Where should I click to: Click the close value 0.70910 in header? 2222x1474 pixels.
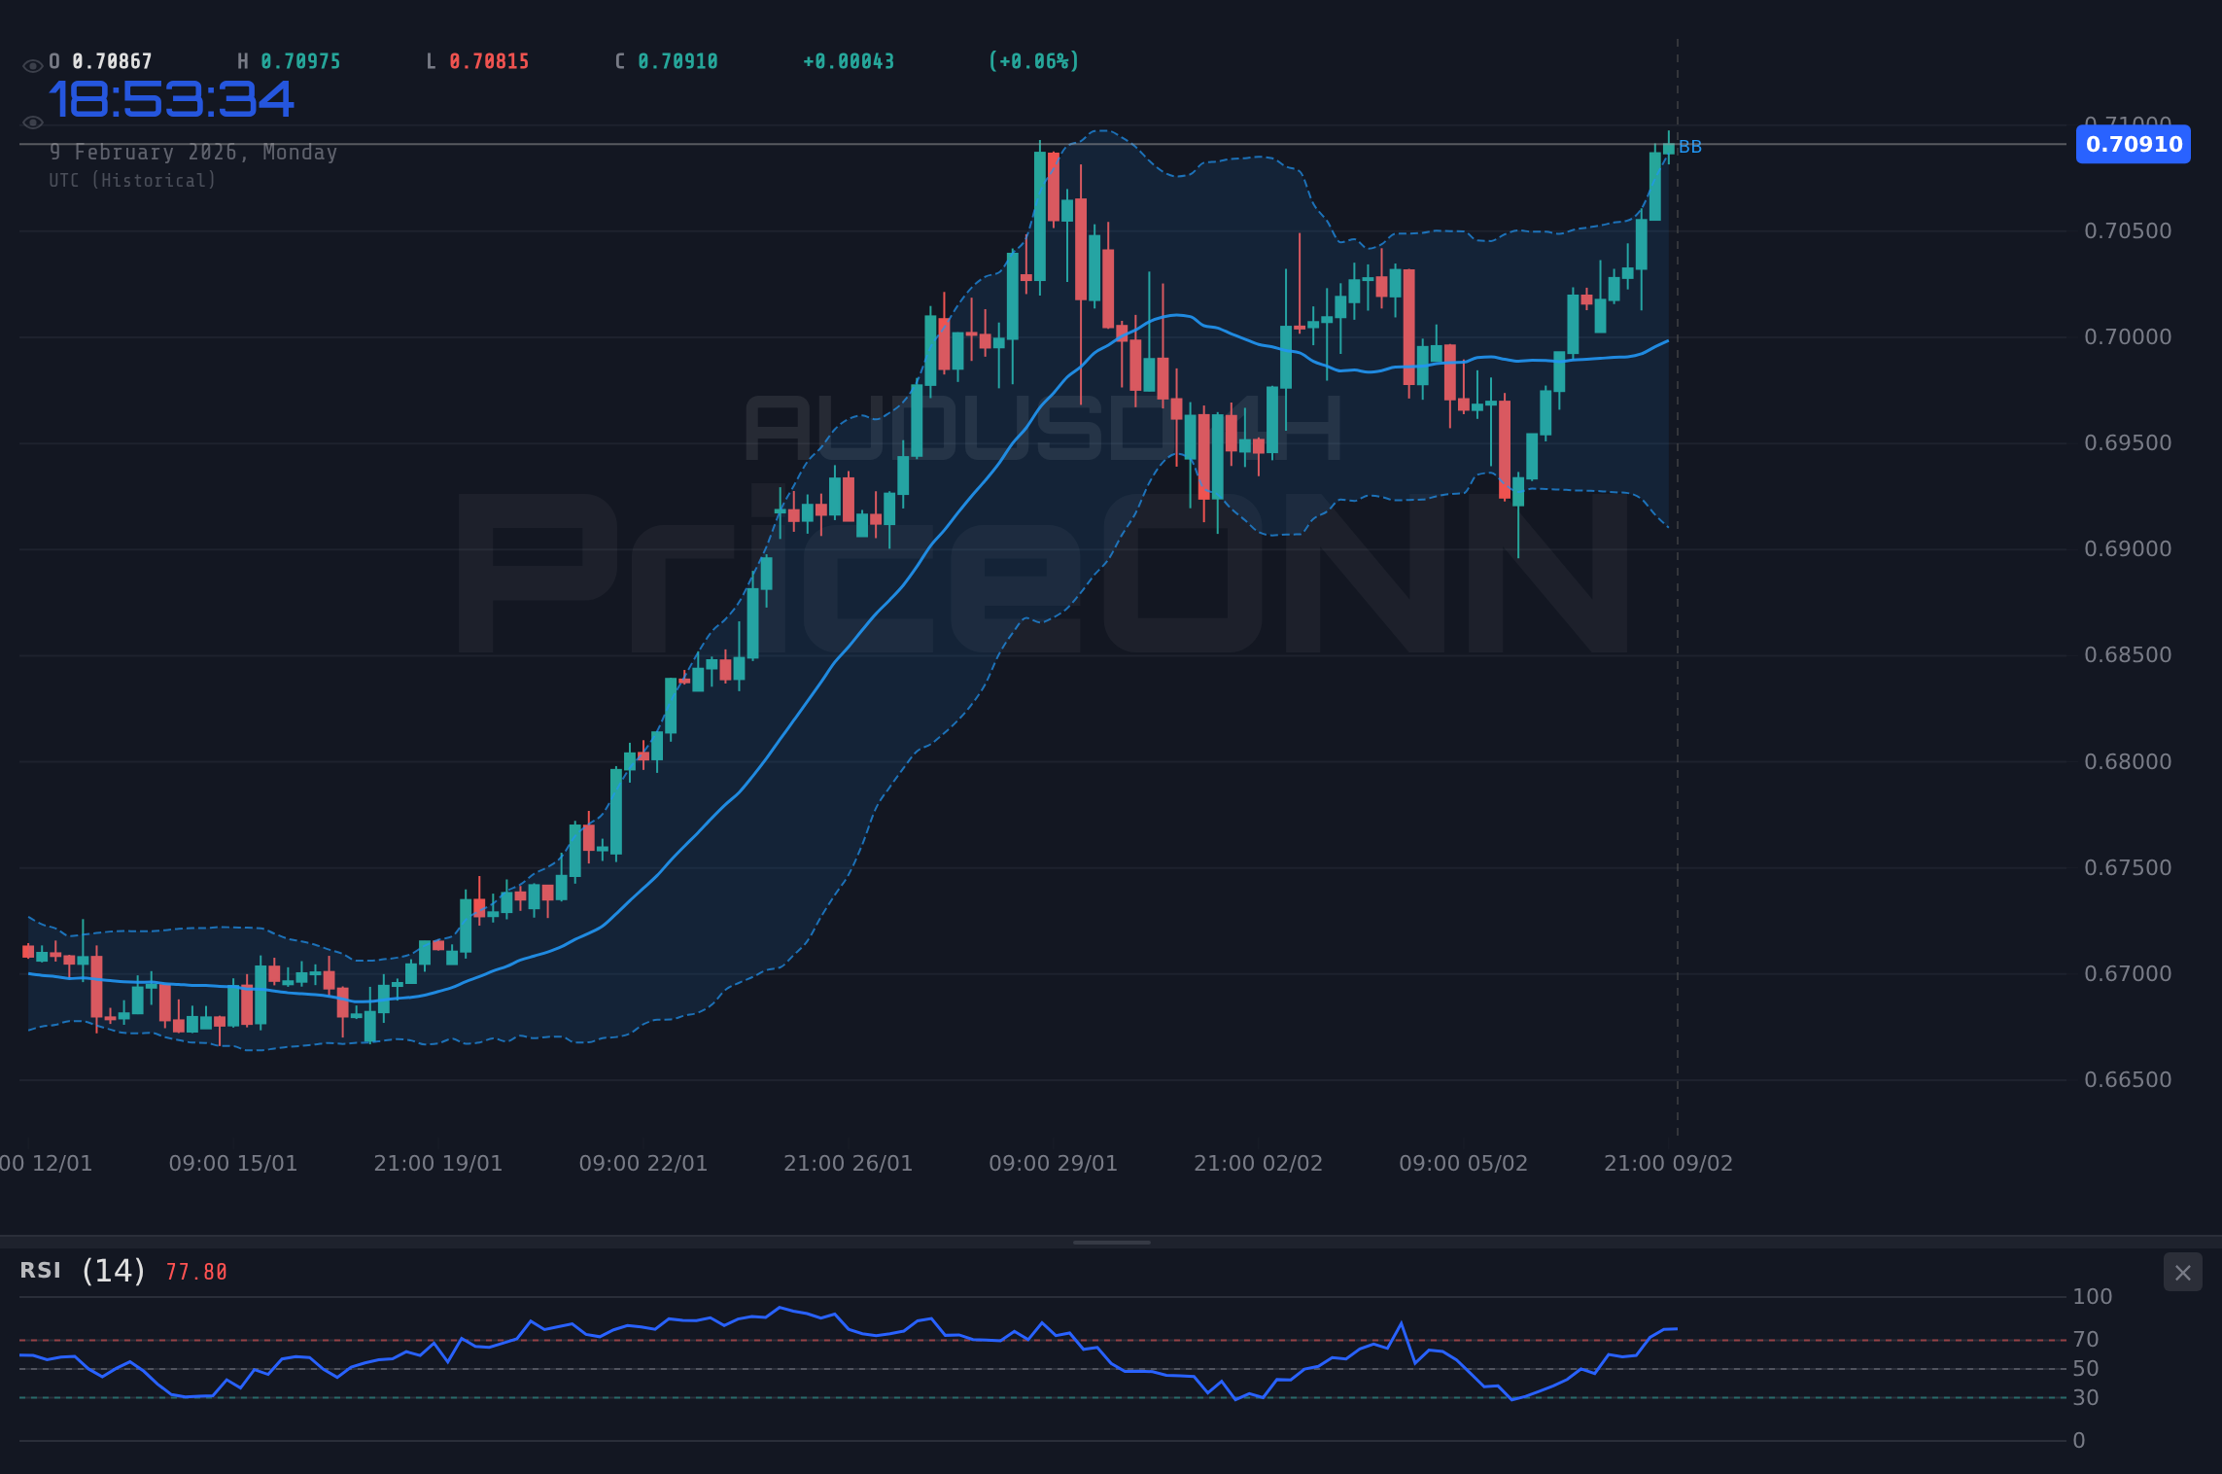[x=678, y=61]
